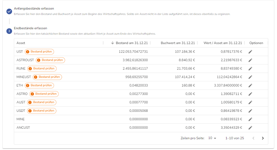This screenshot has height=150, width=277.
Task: Edit the MINEUST row with pencil icon
Action: coord(250,77)
